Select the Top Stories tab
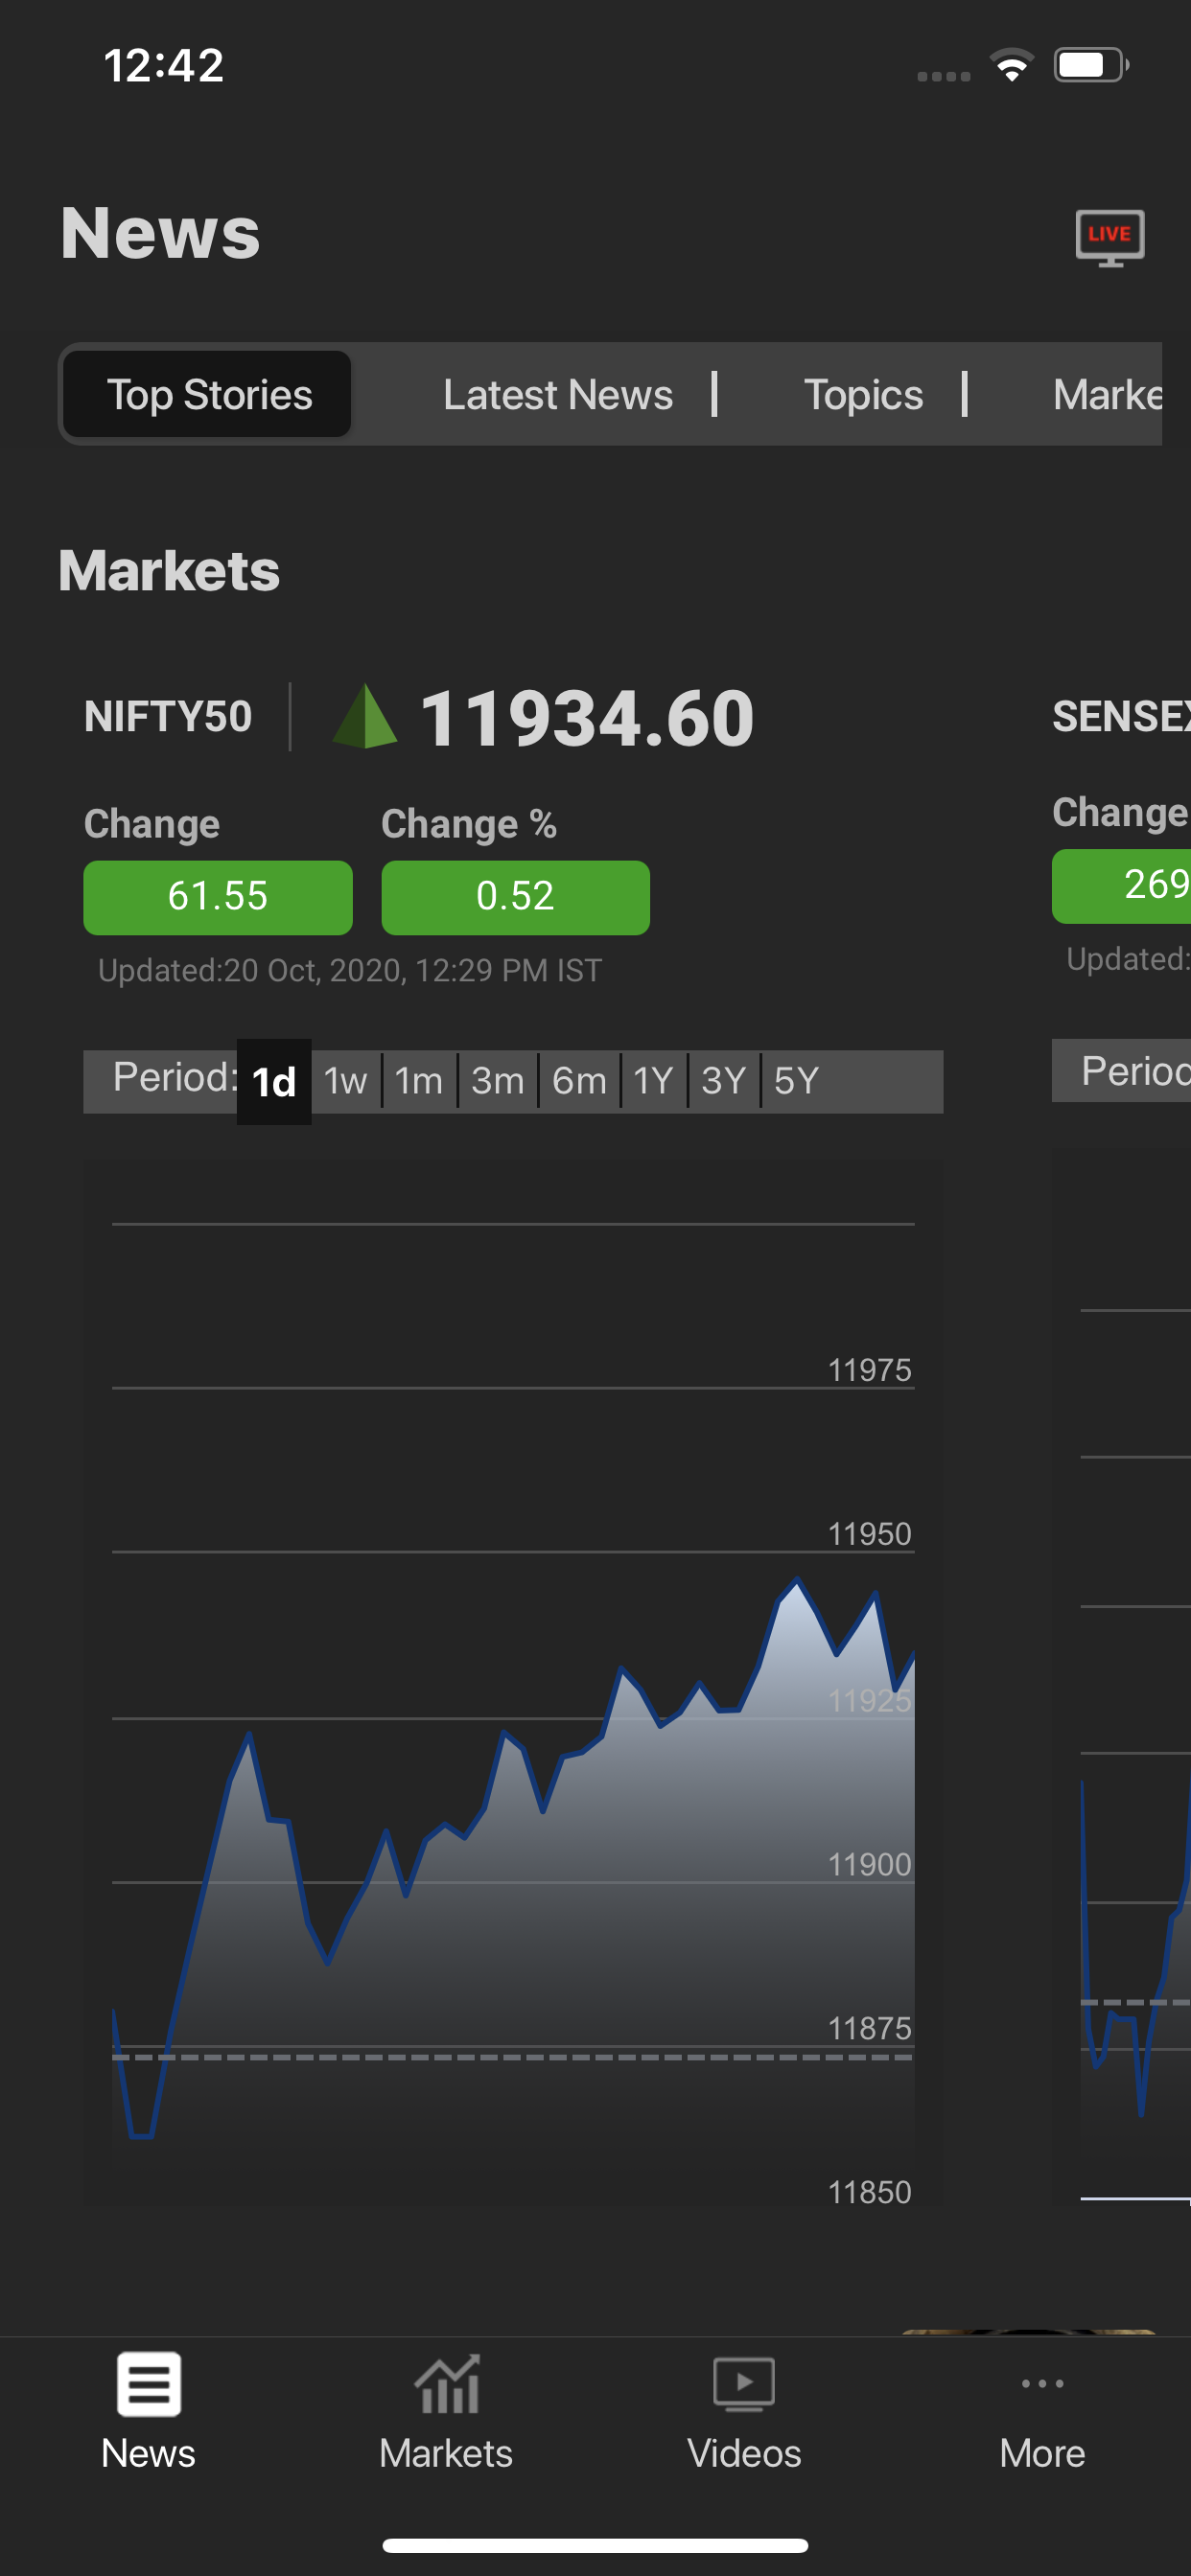 209,395
